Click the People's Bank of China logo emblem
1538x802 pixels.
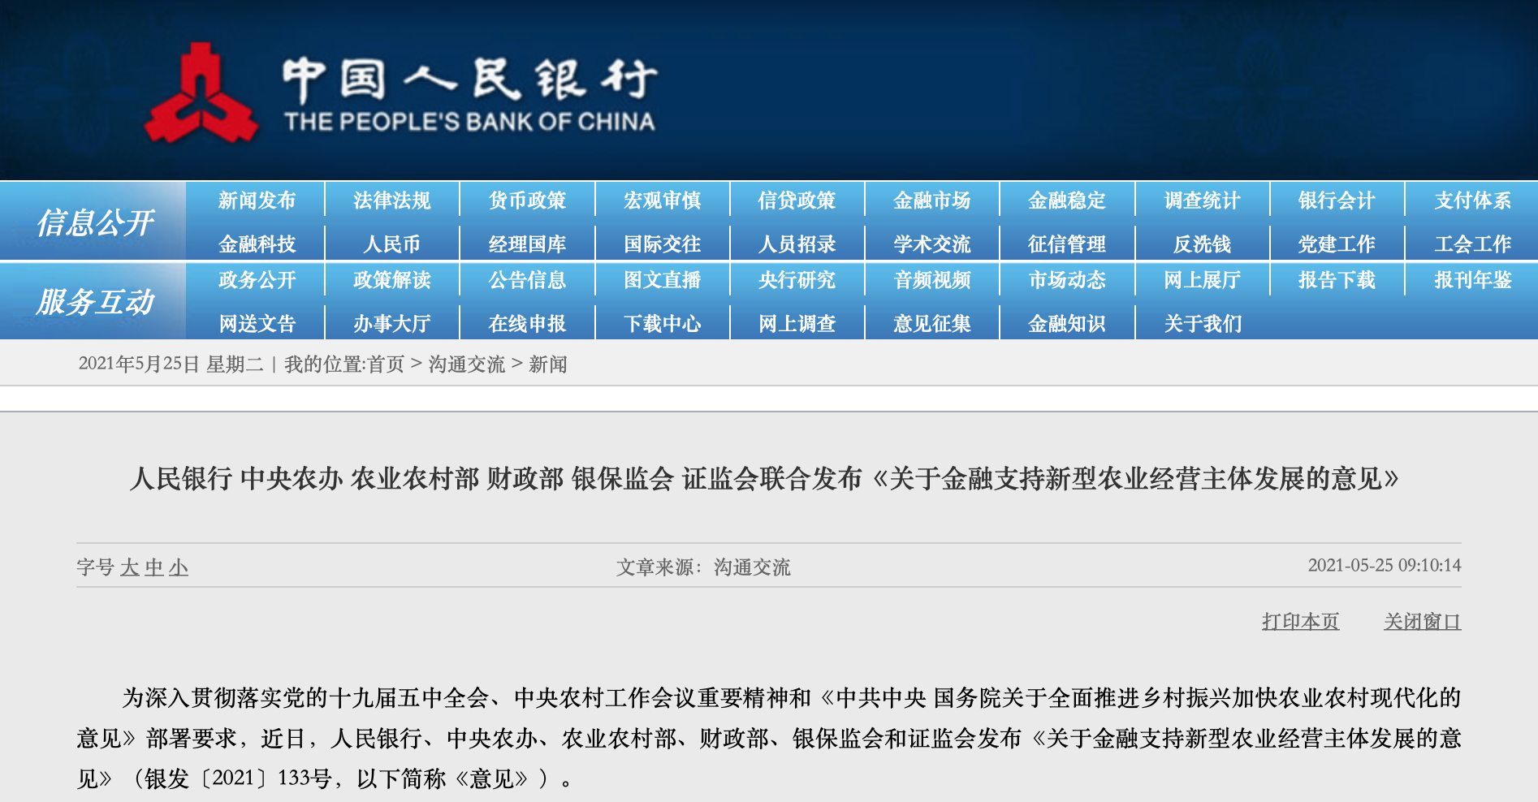pos(201,93)
